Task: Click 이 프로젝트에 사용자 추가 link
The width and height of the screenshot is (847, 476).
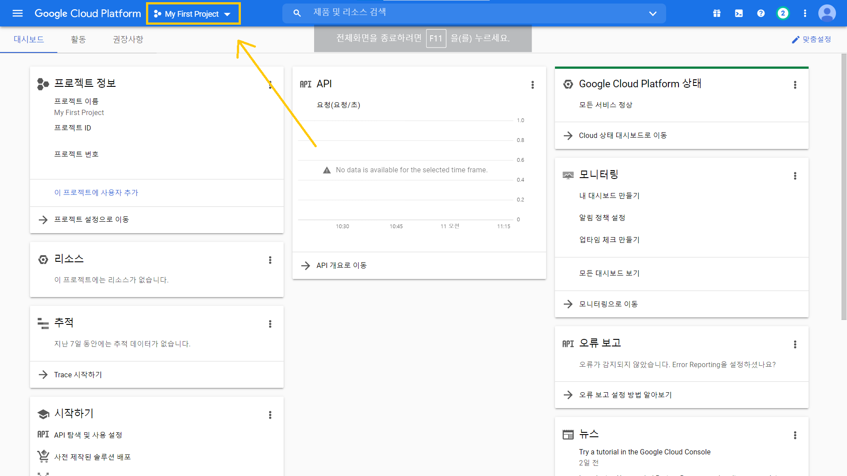Action: (96, 193)
